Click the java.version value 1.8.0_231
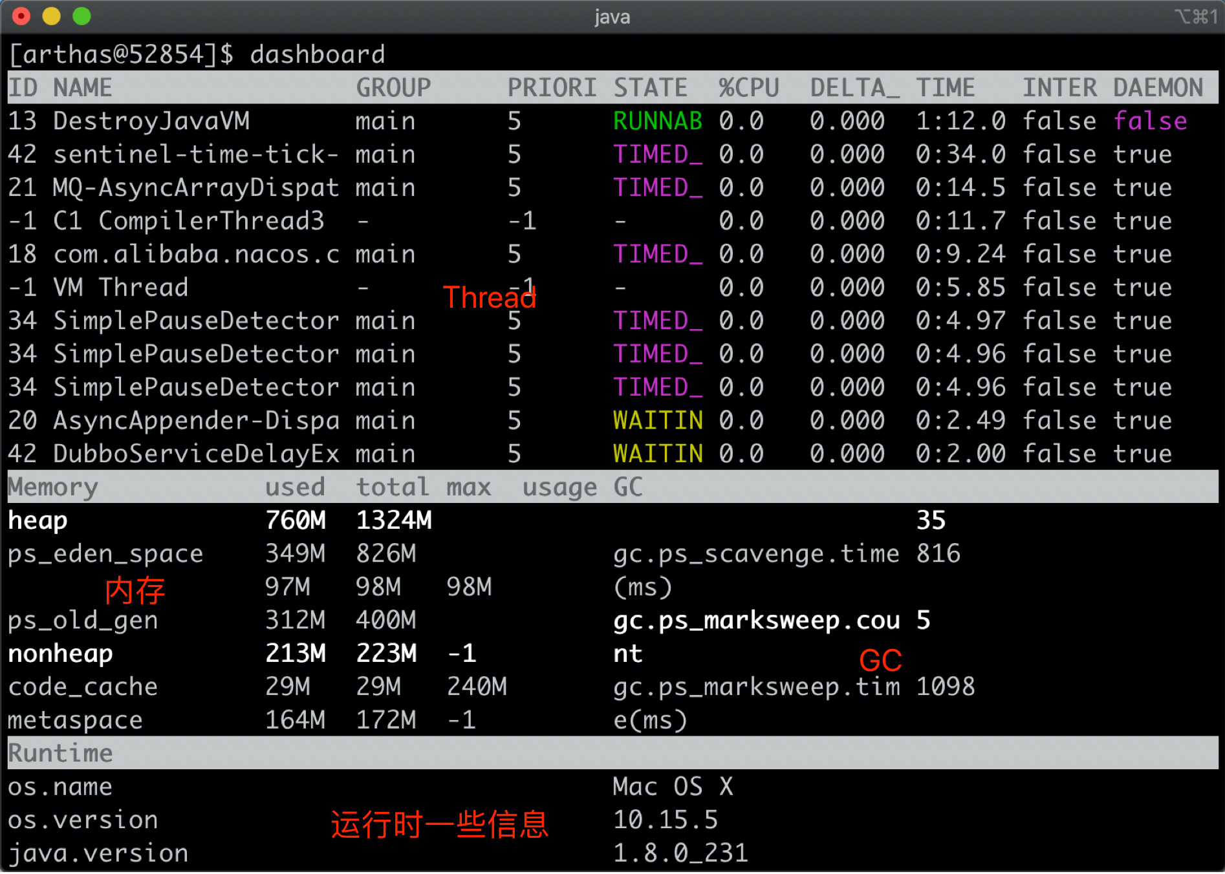The height and width of the screenshot is (874, 1225). (681, 853)
